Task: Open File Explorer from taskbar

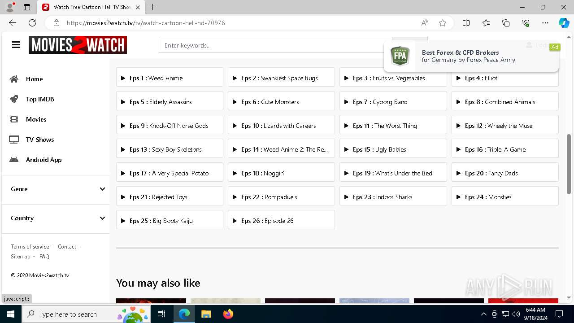Action: pos(206,314)
